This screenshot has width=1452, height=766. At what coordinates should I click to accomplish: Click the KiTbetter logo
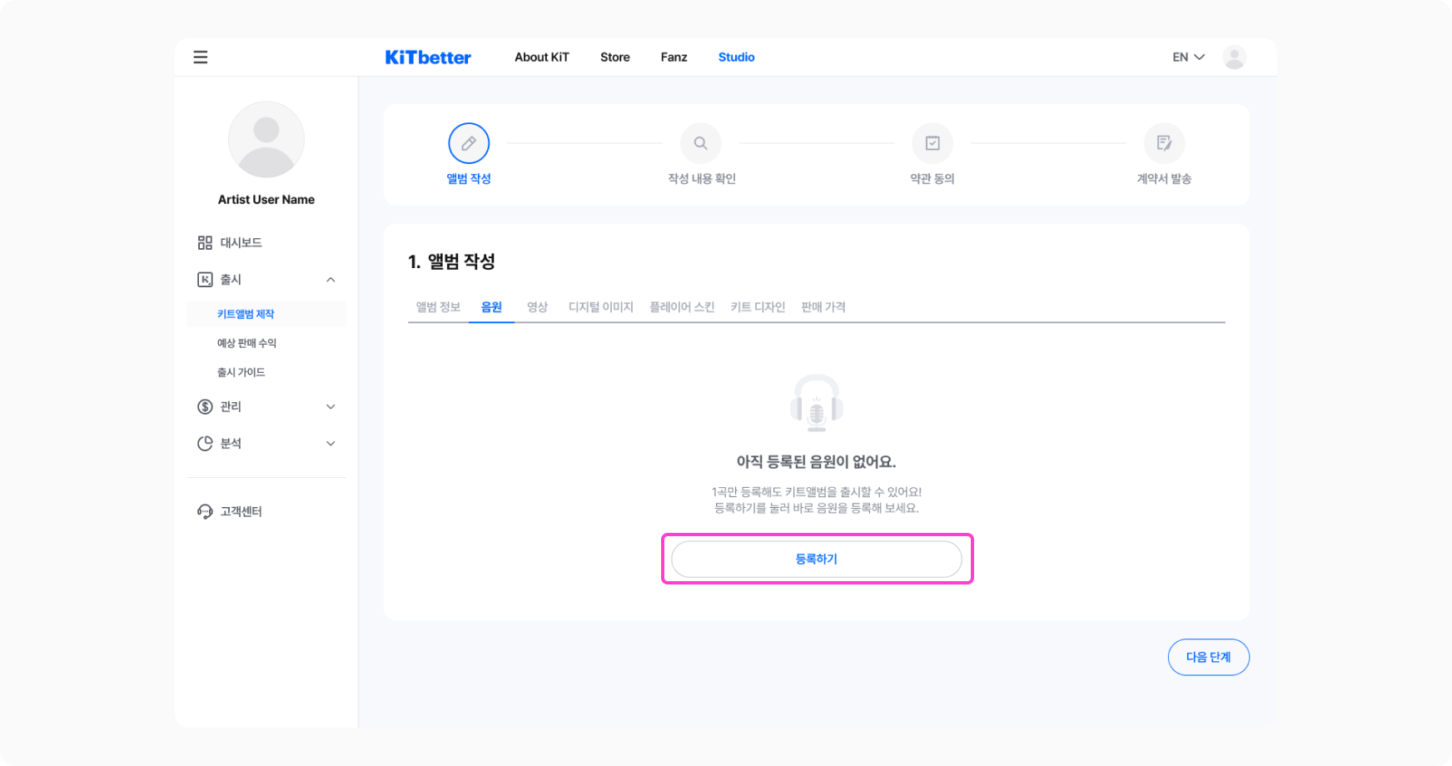tap(428, 57)
